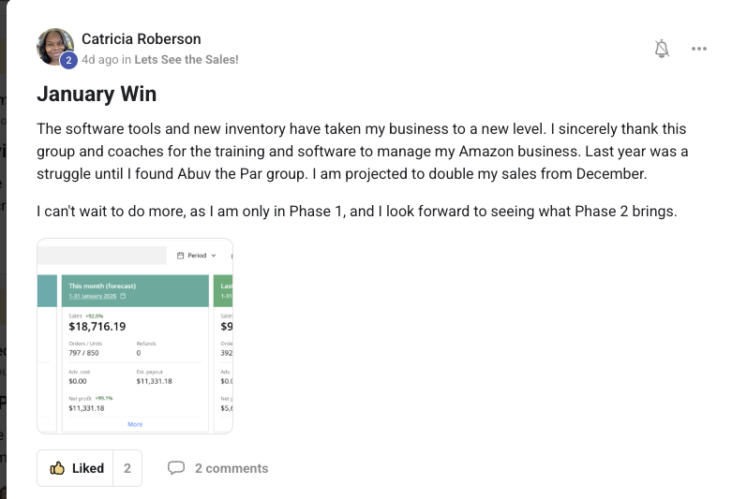
Task: Click the Period dropdown chevron arrow
Action: pos(214,255)
